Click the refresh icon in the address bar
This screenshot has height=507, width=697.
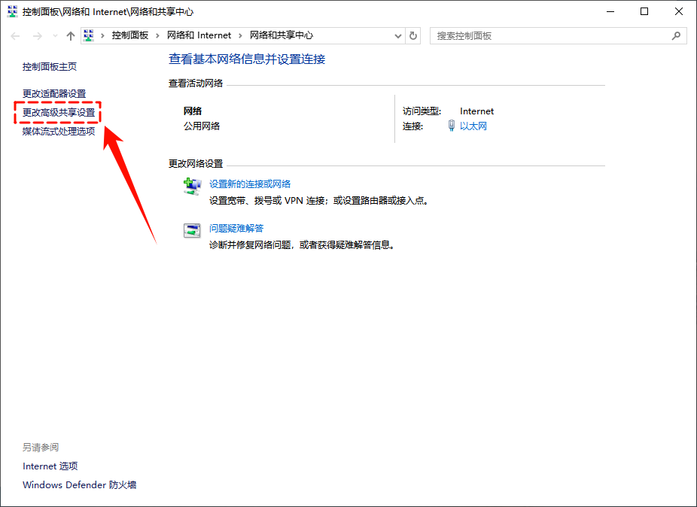click(x=413, y=35)
